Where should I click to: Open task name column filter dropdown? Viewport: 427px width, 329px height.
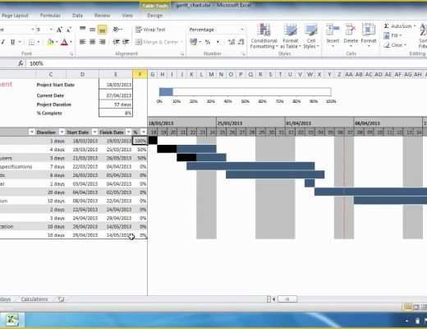coord(32,132)
